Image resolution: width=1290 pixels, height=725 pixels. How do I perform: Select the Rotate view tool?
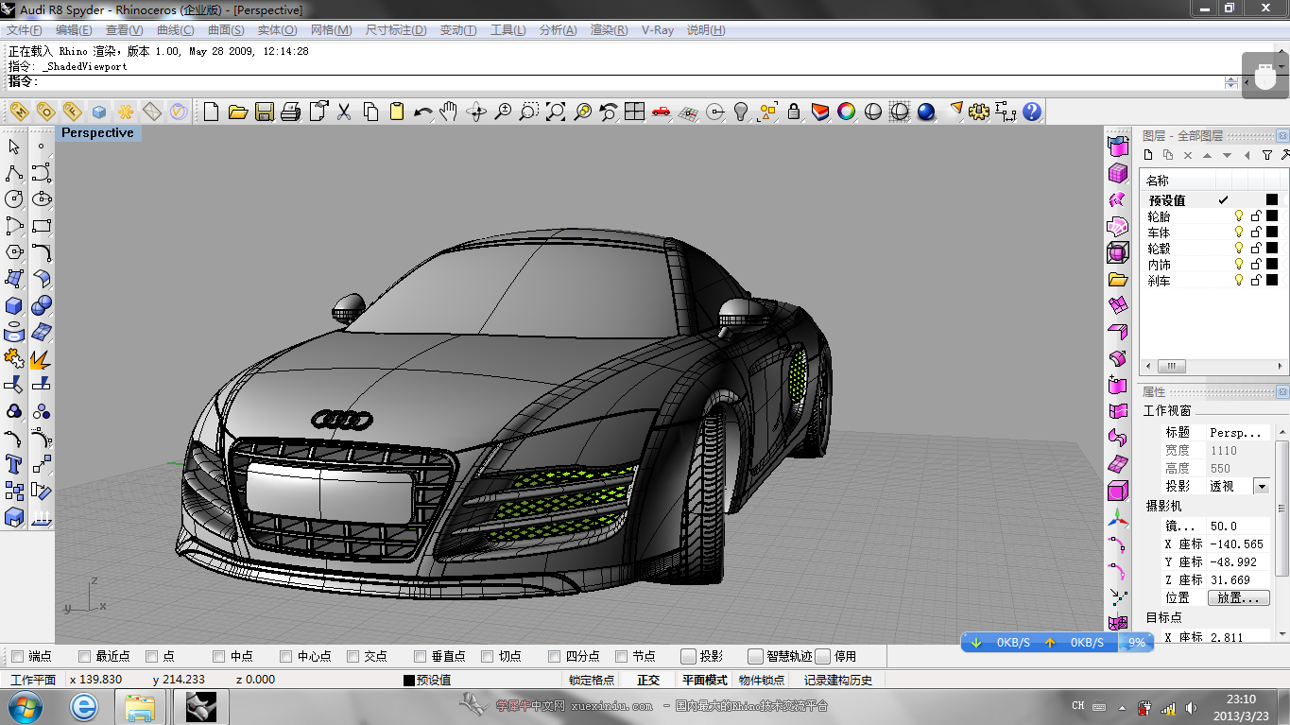[x=476, y=112]
